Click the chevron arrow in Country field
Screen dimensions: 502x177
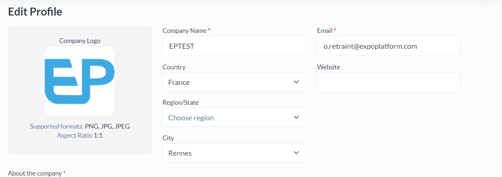tap(296, 82)
